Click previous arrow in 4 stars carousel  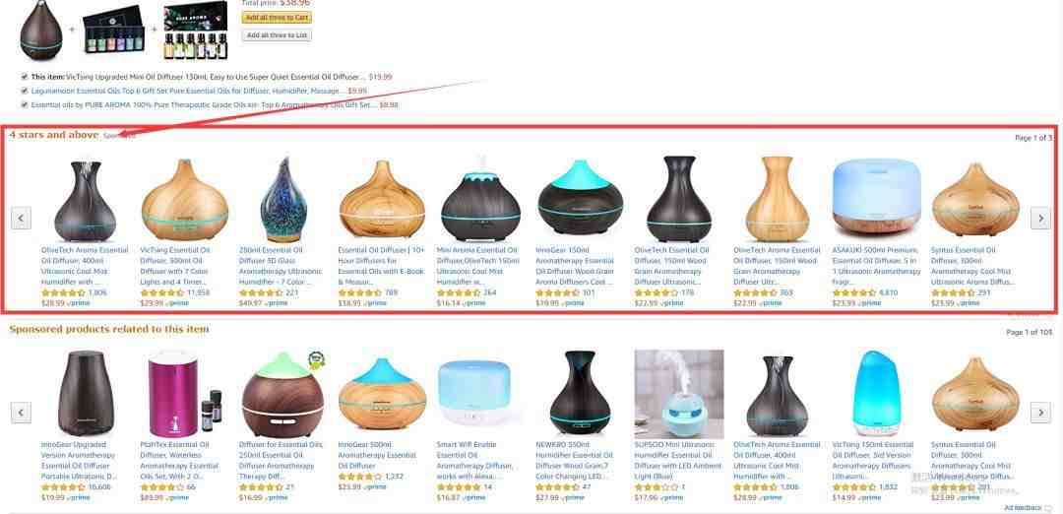21,218
